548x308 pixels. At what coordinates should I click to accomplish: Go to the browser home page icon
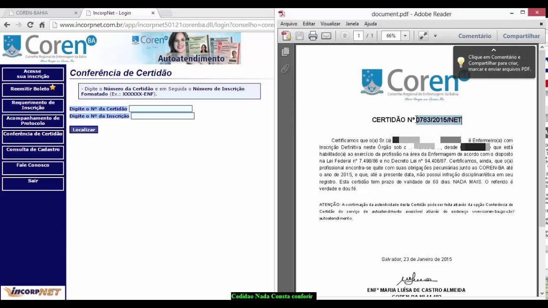42,25
